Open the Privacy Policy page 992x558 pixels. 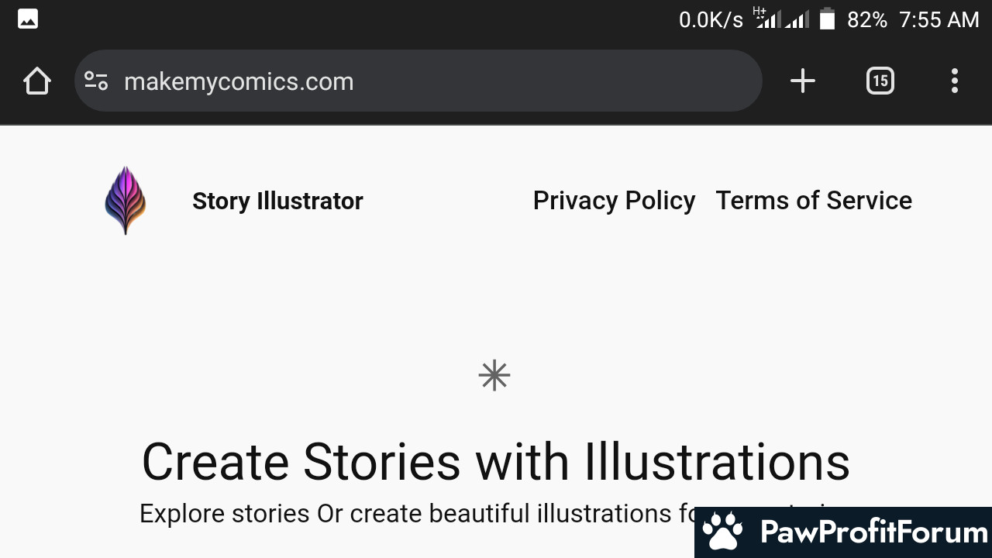pos(614,201)
